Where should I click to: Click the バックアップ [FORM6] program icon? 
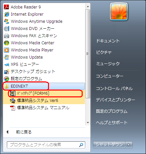(13, 93)
